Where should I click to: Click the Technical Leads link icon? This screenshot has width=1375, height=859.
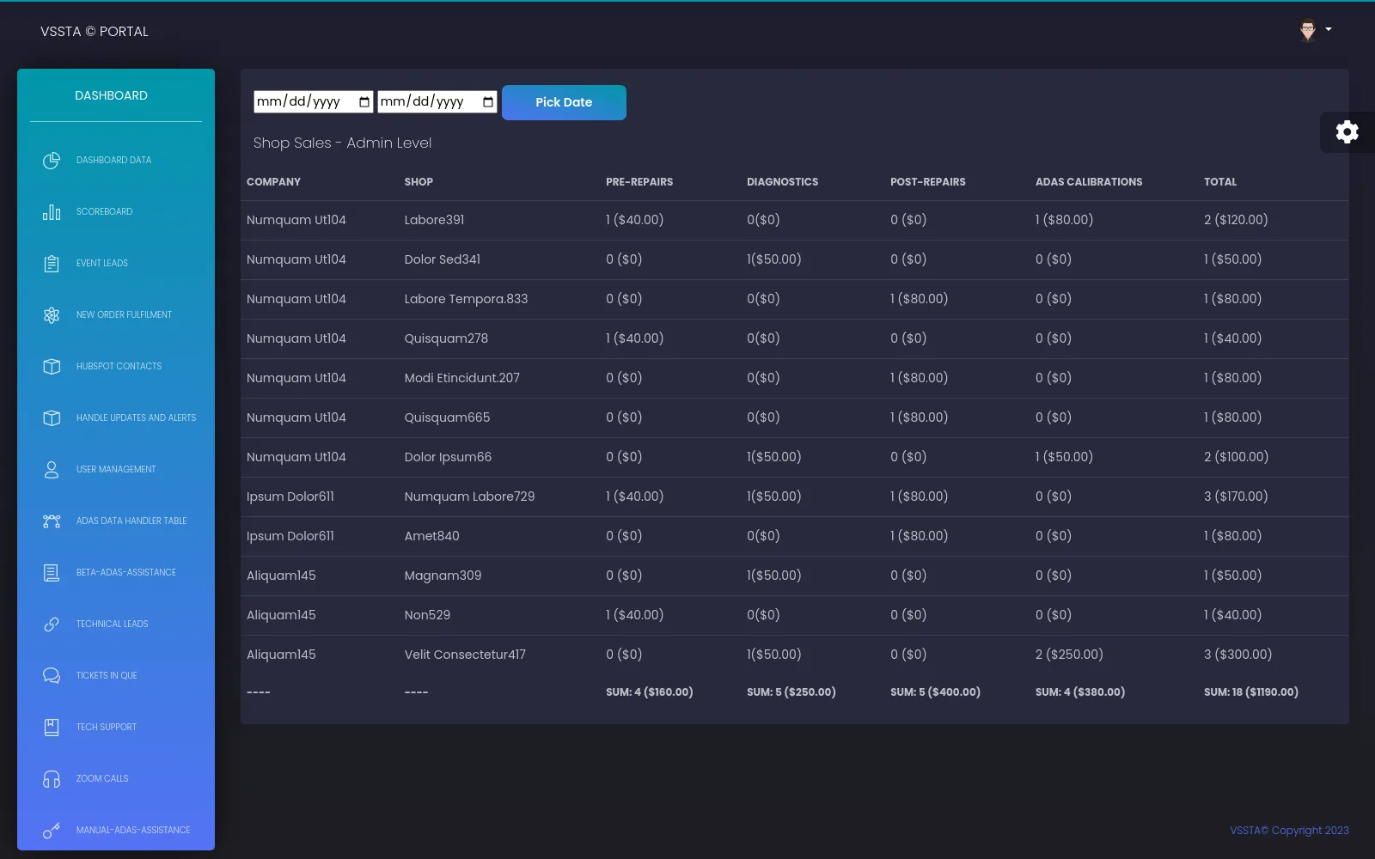52,624
